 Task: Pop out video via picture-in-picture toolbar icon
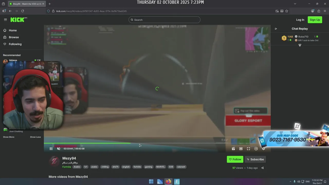277,11
